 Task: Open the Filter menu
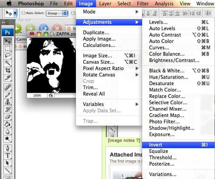(143, 3)
